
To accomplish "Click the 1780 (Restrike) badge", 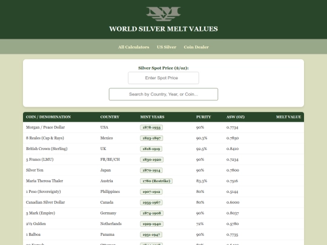I will [156, 181].
